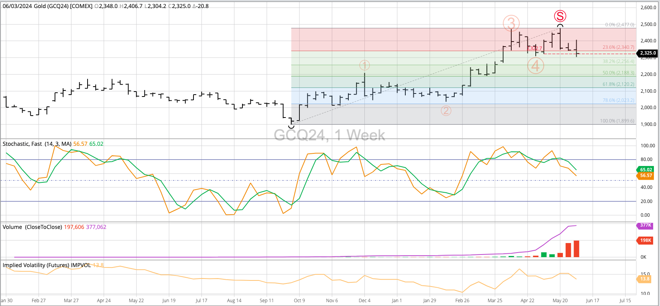The height and width of the screenshot is (306, 660).
Task: Click the red 198K volume tag
Action: (x=645, y=240)
